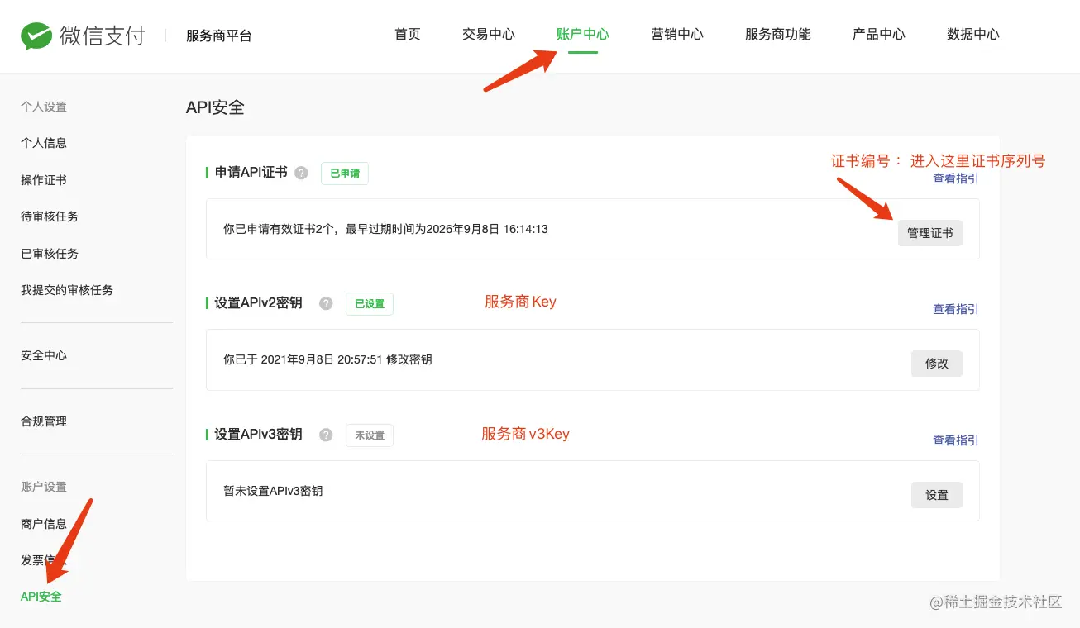1080x628 pixels.
Task: Click the WeChat Pay logo icon
Action: 36,36
